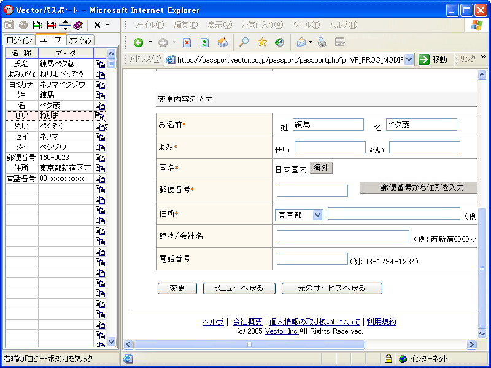Open the 会社概要 link
This screenshot has width=491, height=368.
[247, 321]
